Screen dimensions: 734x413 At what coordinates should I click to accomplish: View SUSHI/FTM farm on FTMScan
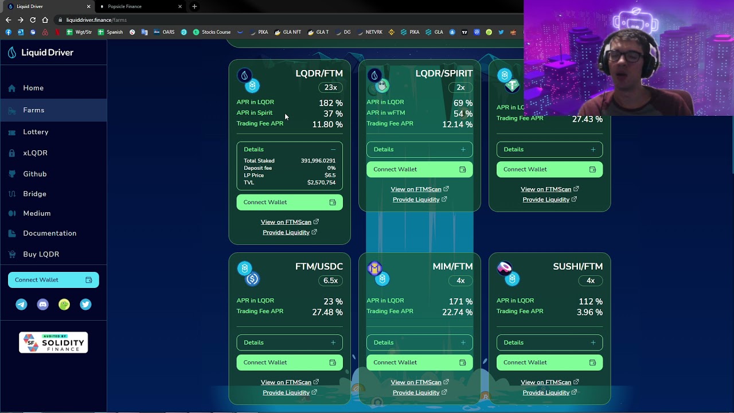click(549, 382)
